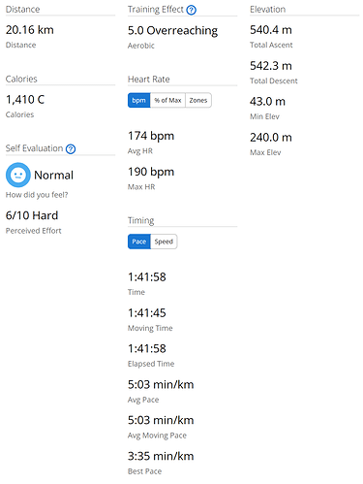Click the 20.16 km distance value
Image resolution: width=363 pixels, height=484 pixels.
(x=30, y=30)
